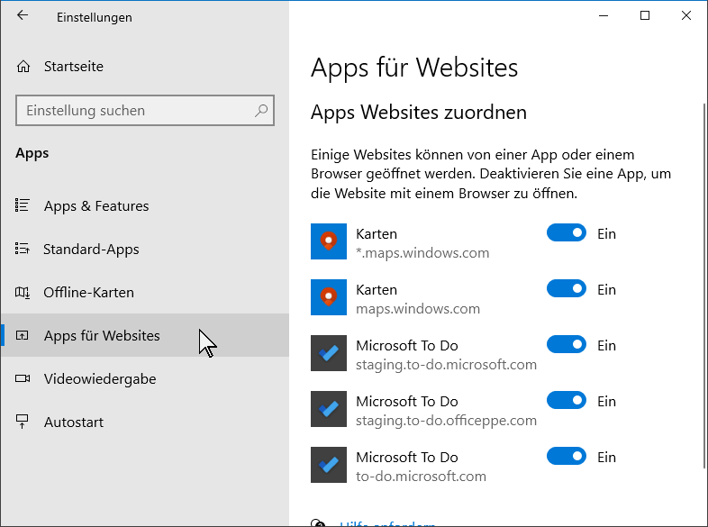
Task: Switch off staging.to-do.officeppe.com toggle
Action: click(567, 401)
